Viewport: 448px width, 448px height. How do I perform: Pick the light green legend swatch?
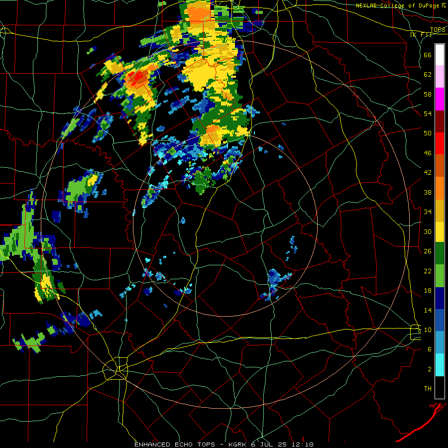(440, 276)
